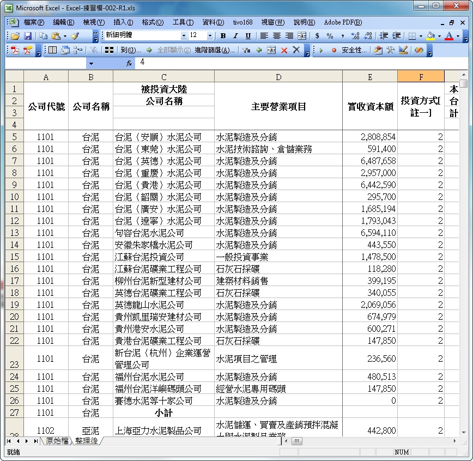Open the Script Editor icon
This screenshot has height=461, width=473.
point(419,50)
